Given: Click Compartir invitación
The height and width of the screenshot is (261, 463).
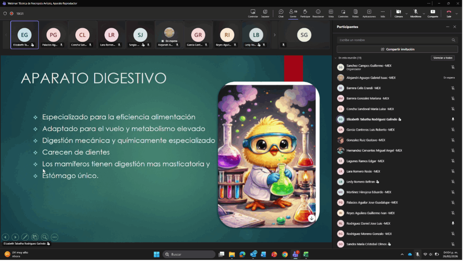Looking at the screenshot, I should click(x=397, y=49).
